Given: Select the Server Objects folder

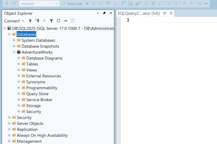Looking at the screenshot, I should click(30, 123).
